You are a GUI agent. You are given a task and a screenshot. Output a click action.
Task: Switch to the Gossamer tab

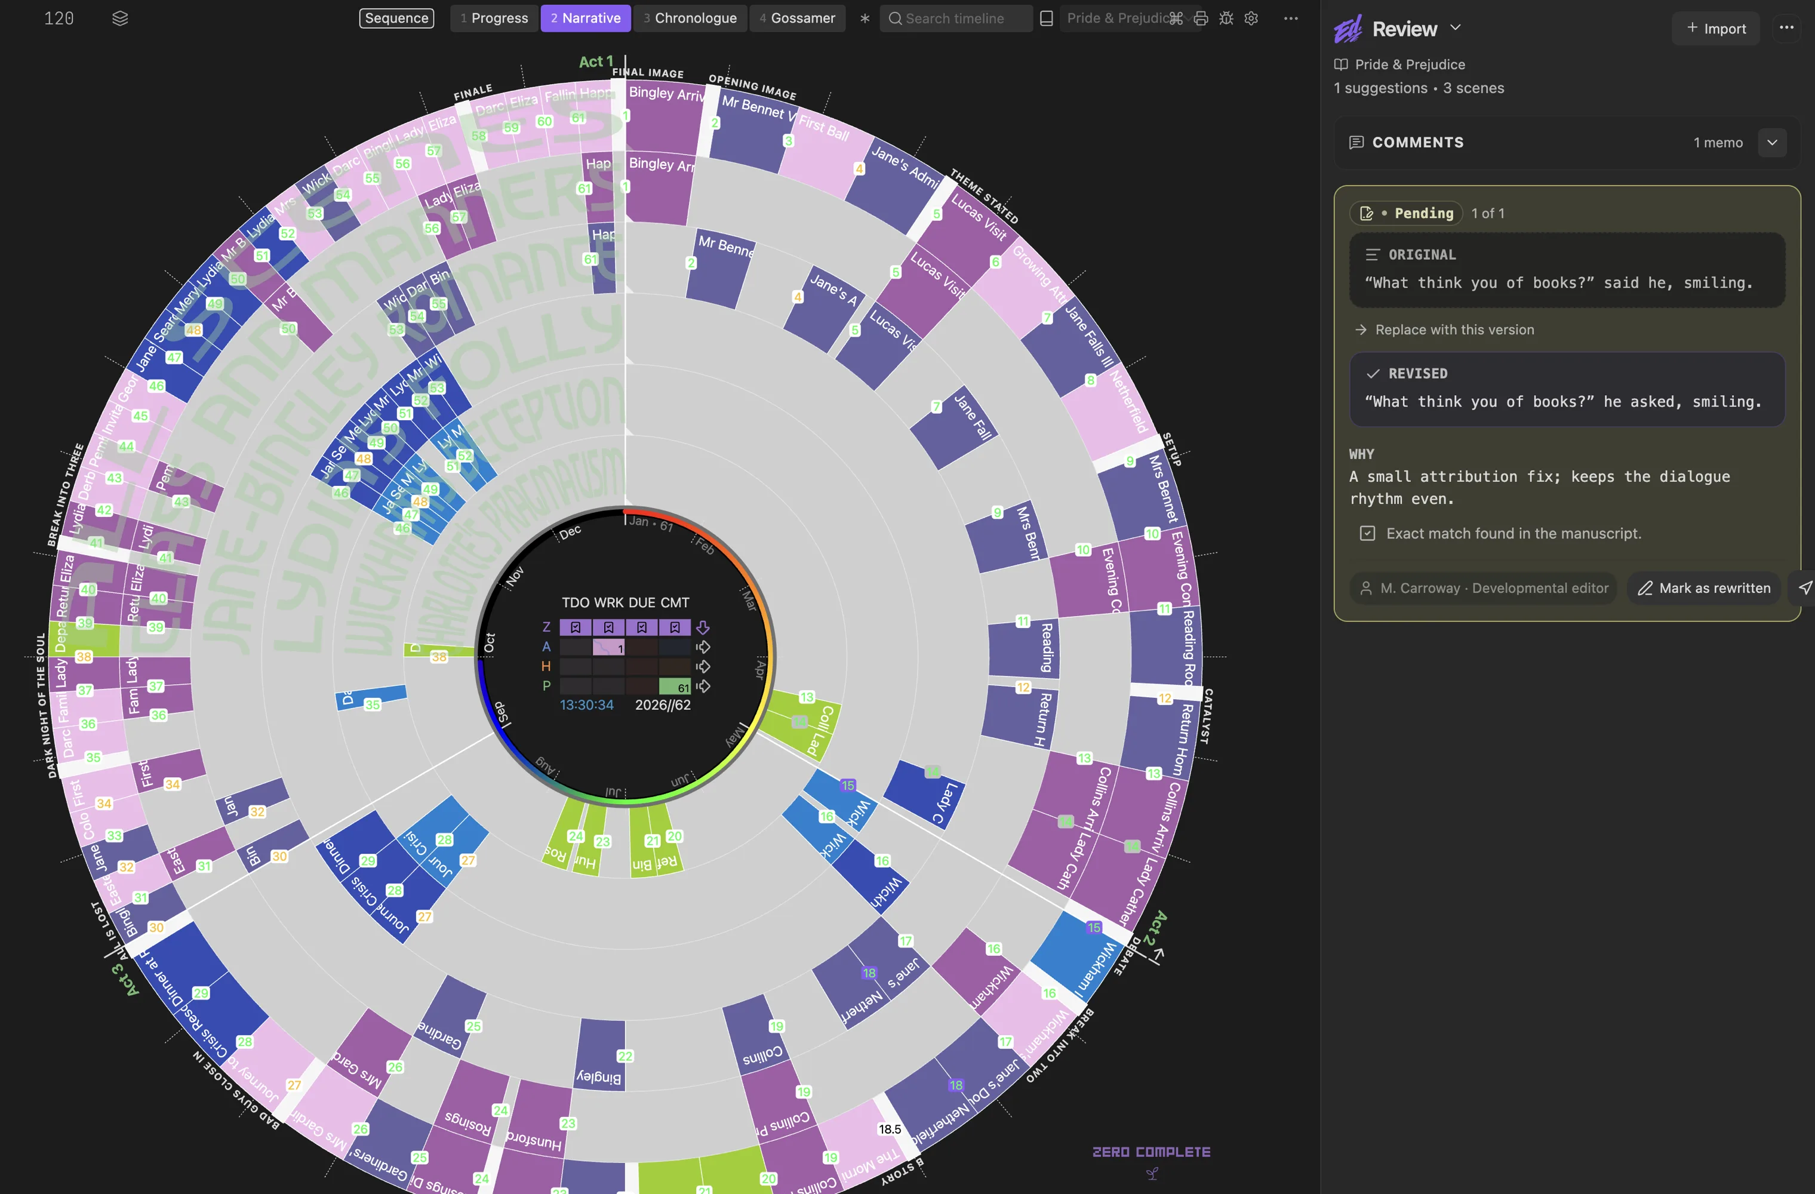click(798, 19)
